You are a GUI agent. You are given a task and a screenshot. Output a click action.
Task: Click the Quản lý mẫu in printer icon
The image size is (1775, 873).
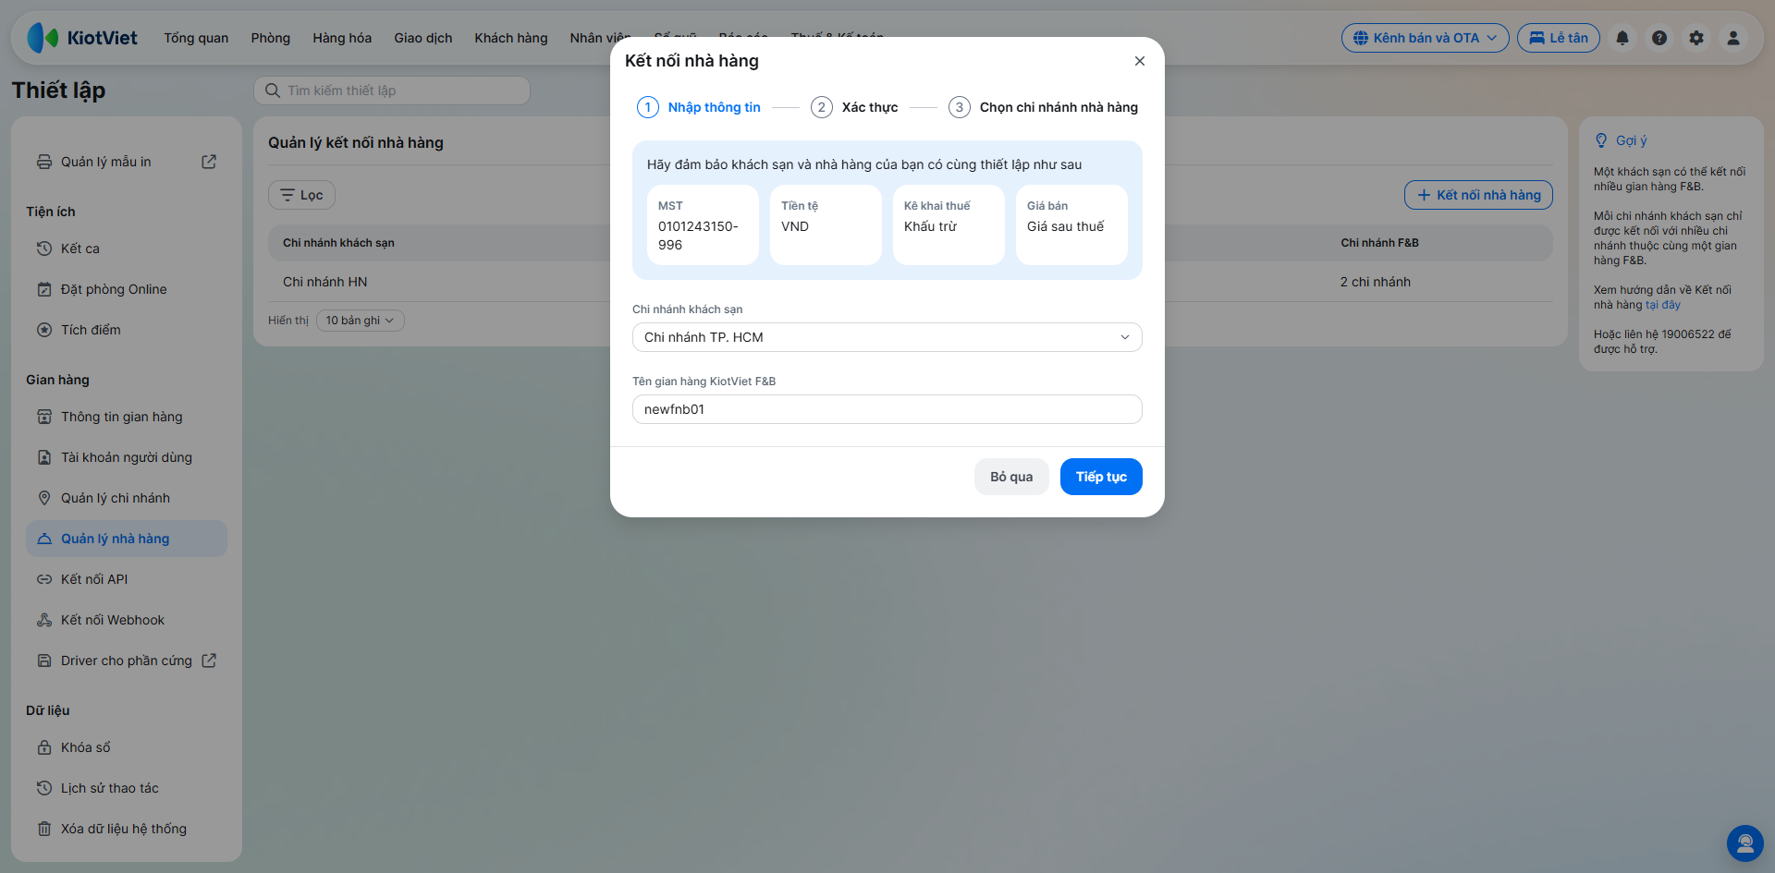tap(44, 162)
